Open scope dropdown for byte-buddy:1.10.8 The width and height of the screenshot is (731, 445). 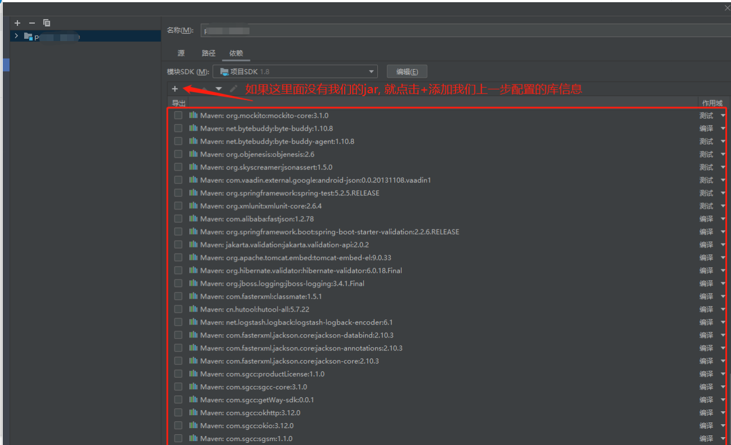[x=723, y=128]
